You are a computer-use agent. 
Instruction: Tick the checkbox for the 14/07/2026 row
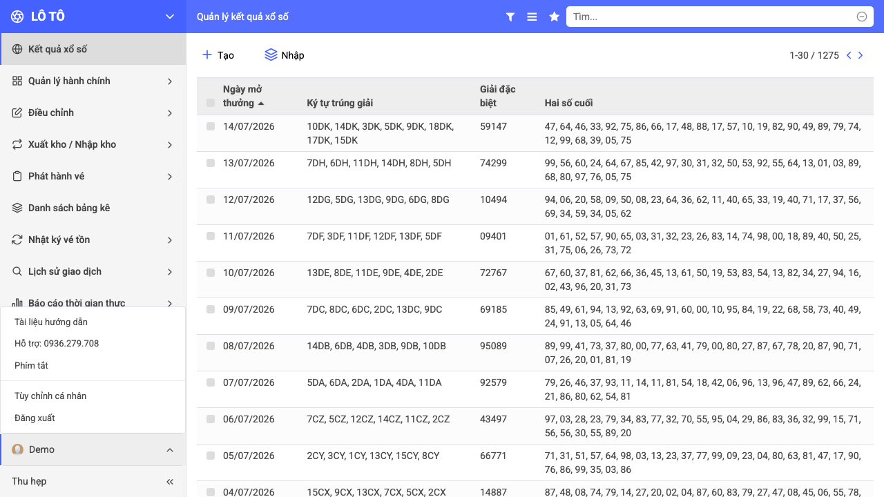pos(211,126)
